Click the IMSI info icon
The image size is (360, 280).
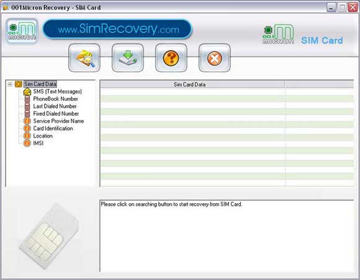coord(27,143)
